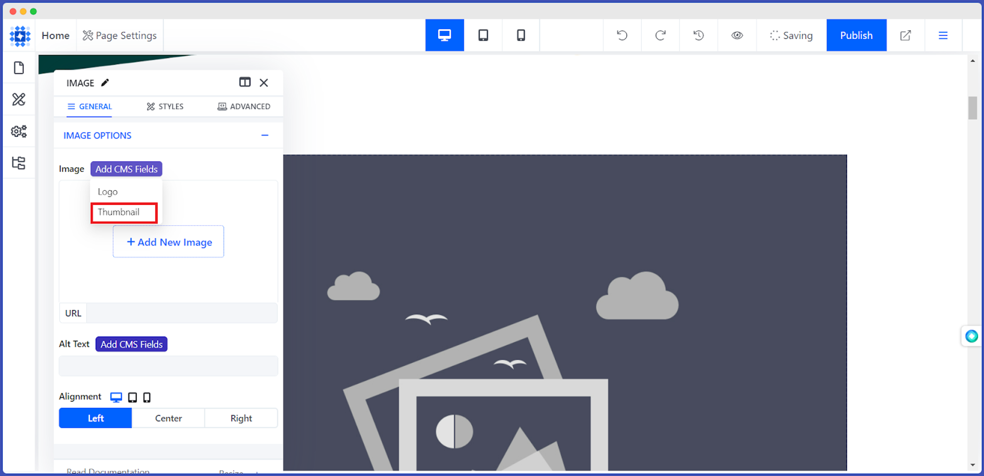The image size is (984, 476).
Task: Switch to tablet preview mode
Action: click(483, 35)
